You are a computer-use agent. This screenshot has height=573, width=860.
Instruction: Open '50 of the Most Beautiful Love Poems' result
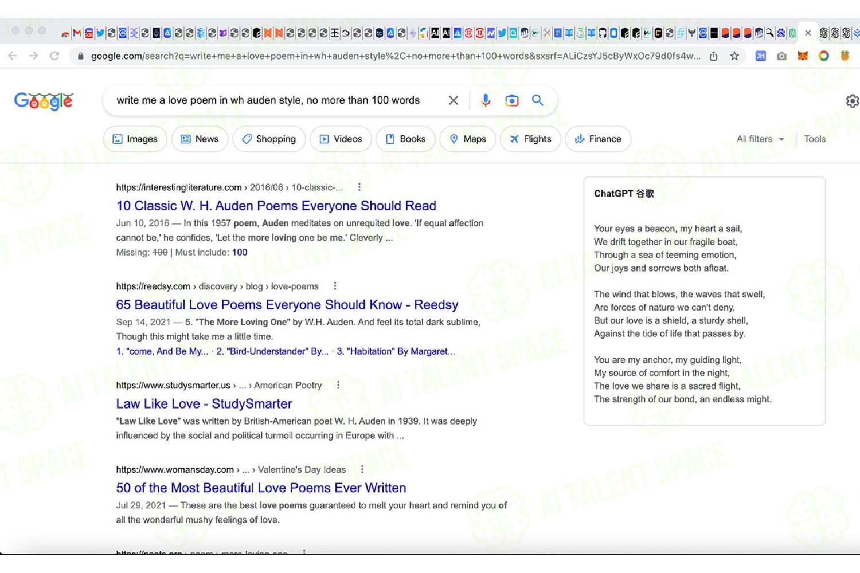261,488
